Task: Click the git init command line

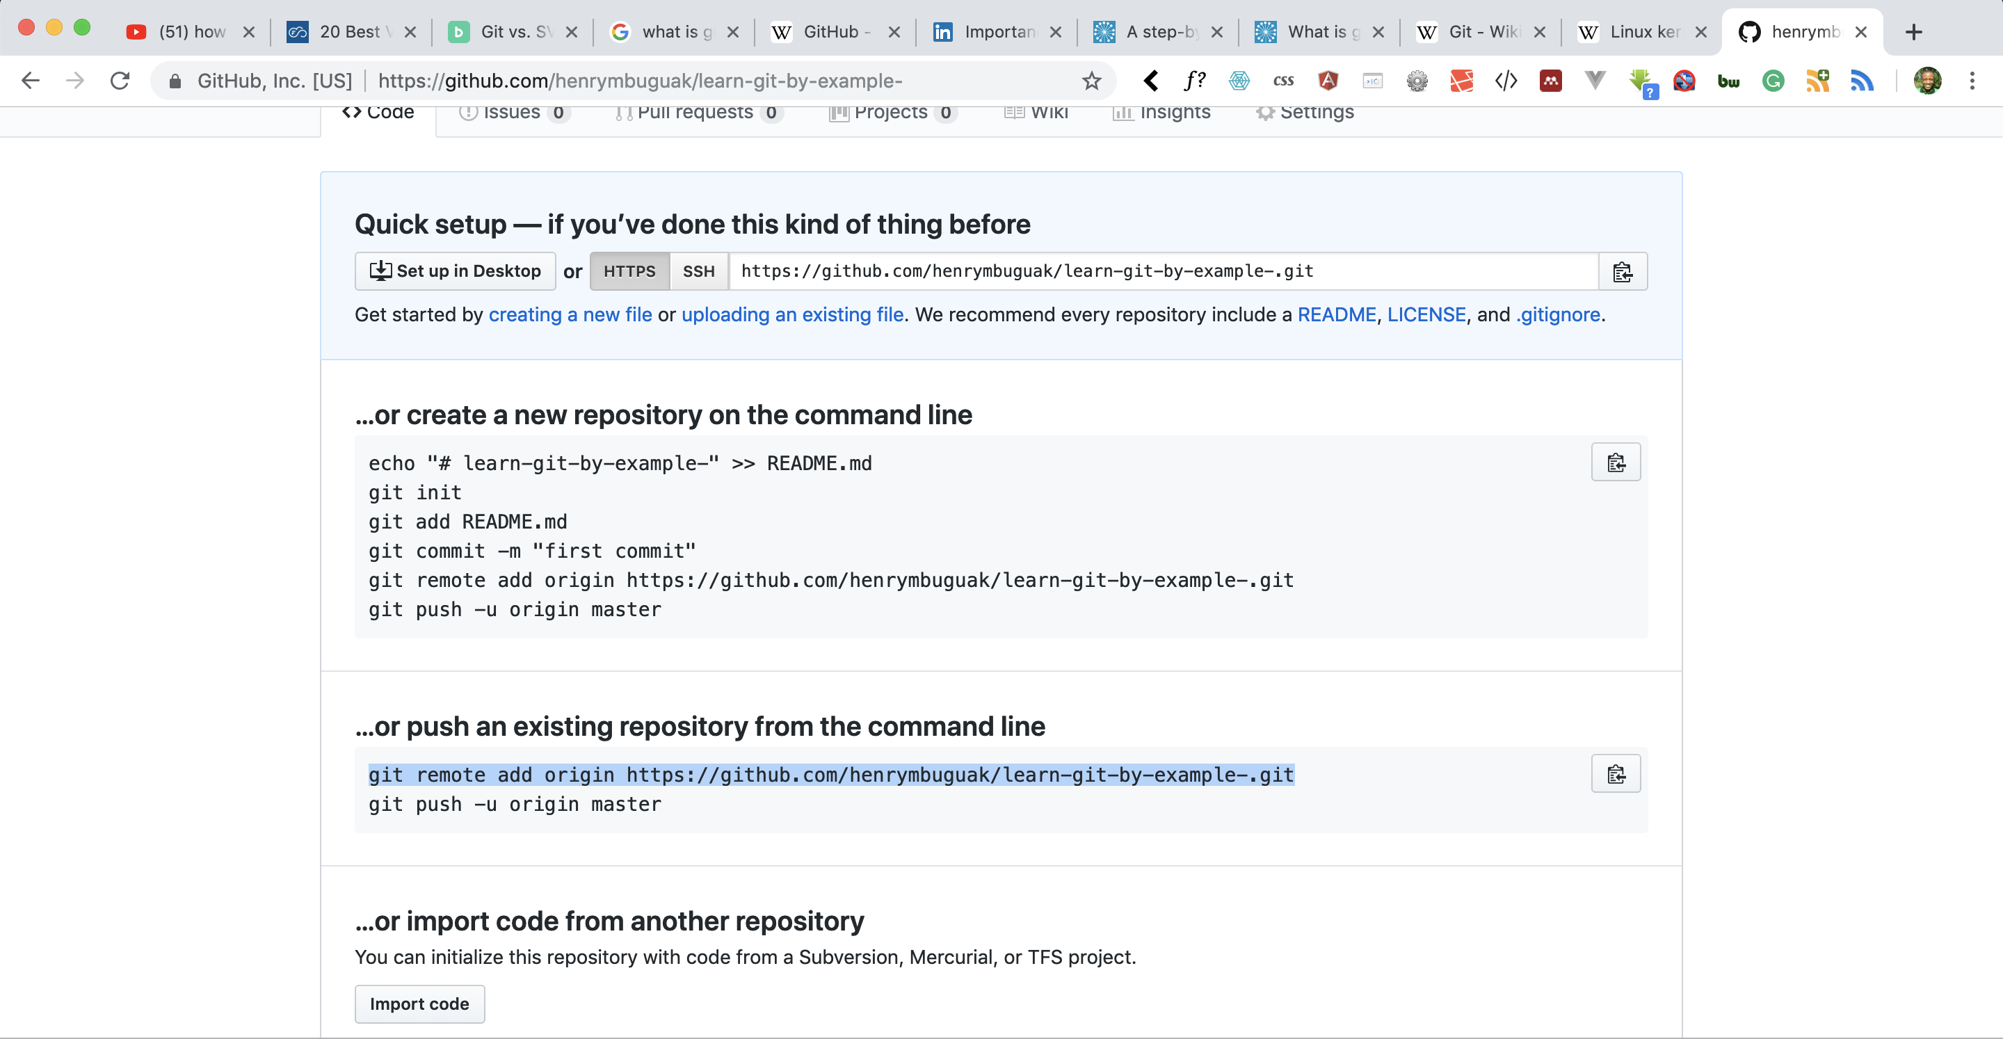Action: [415, 492]
